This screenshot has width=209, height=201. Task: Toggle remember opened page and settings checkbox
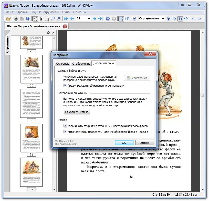(65, 126)
